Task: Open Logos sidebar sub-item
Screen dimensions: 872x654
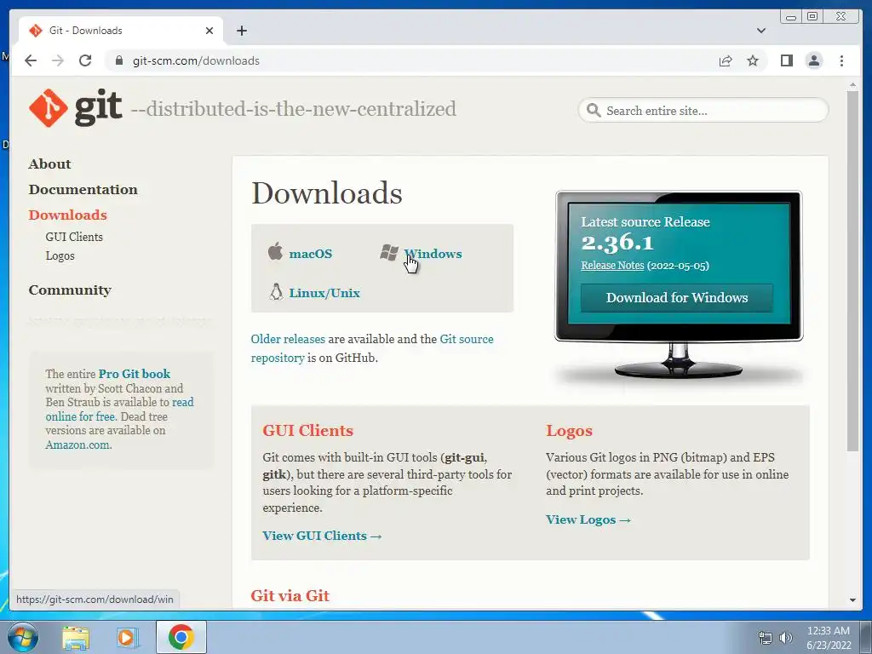Action: point(60,255)
